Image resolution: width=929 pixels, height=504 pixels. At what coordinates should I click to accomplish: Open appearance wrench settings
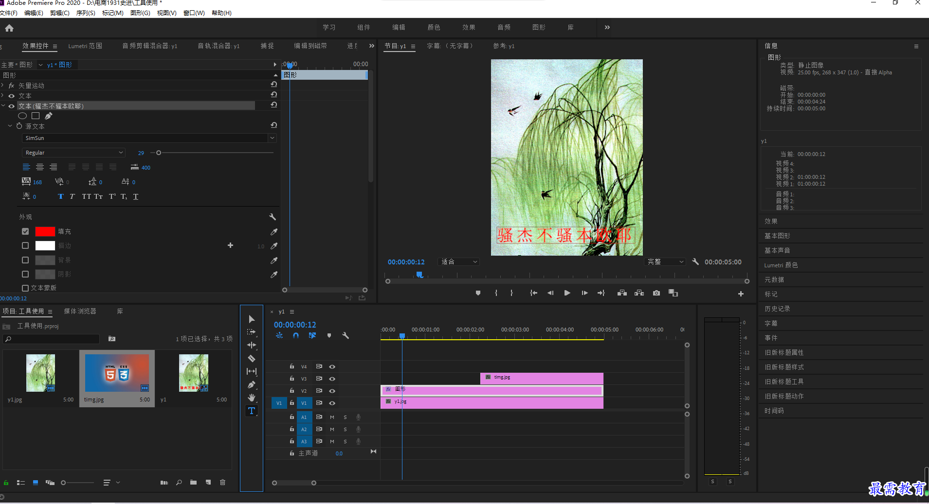click(273, 217)
